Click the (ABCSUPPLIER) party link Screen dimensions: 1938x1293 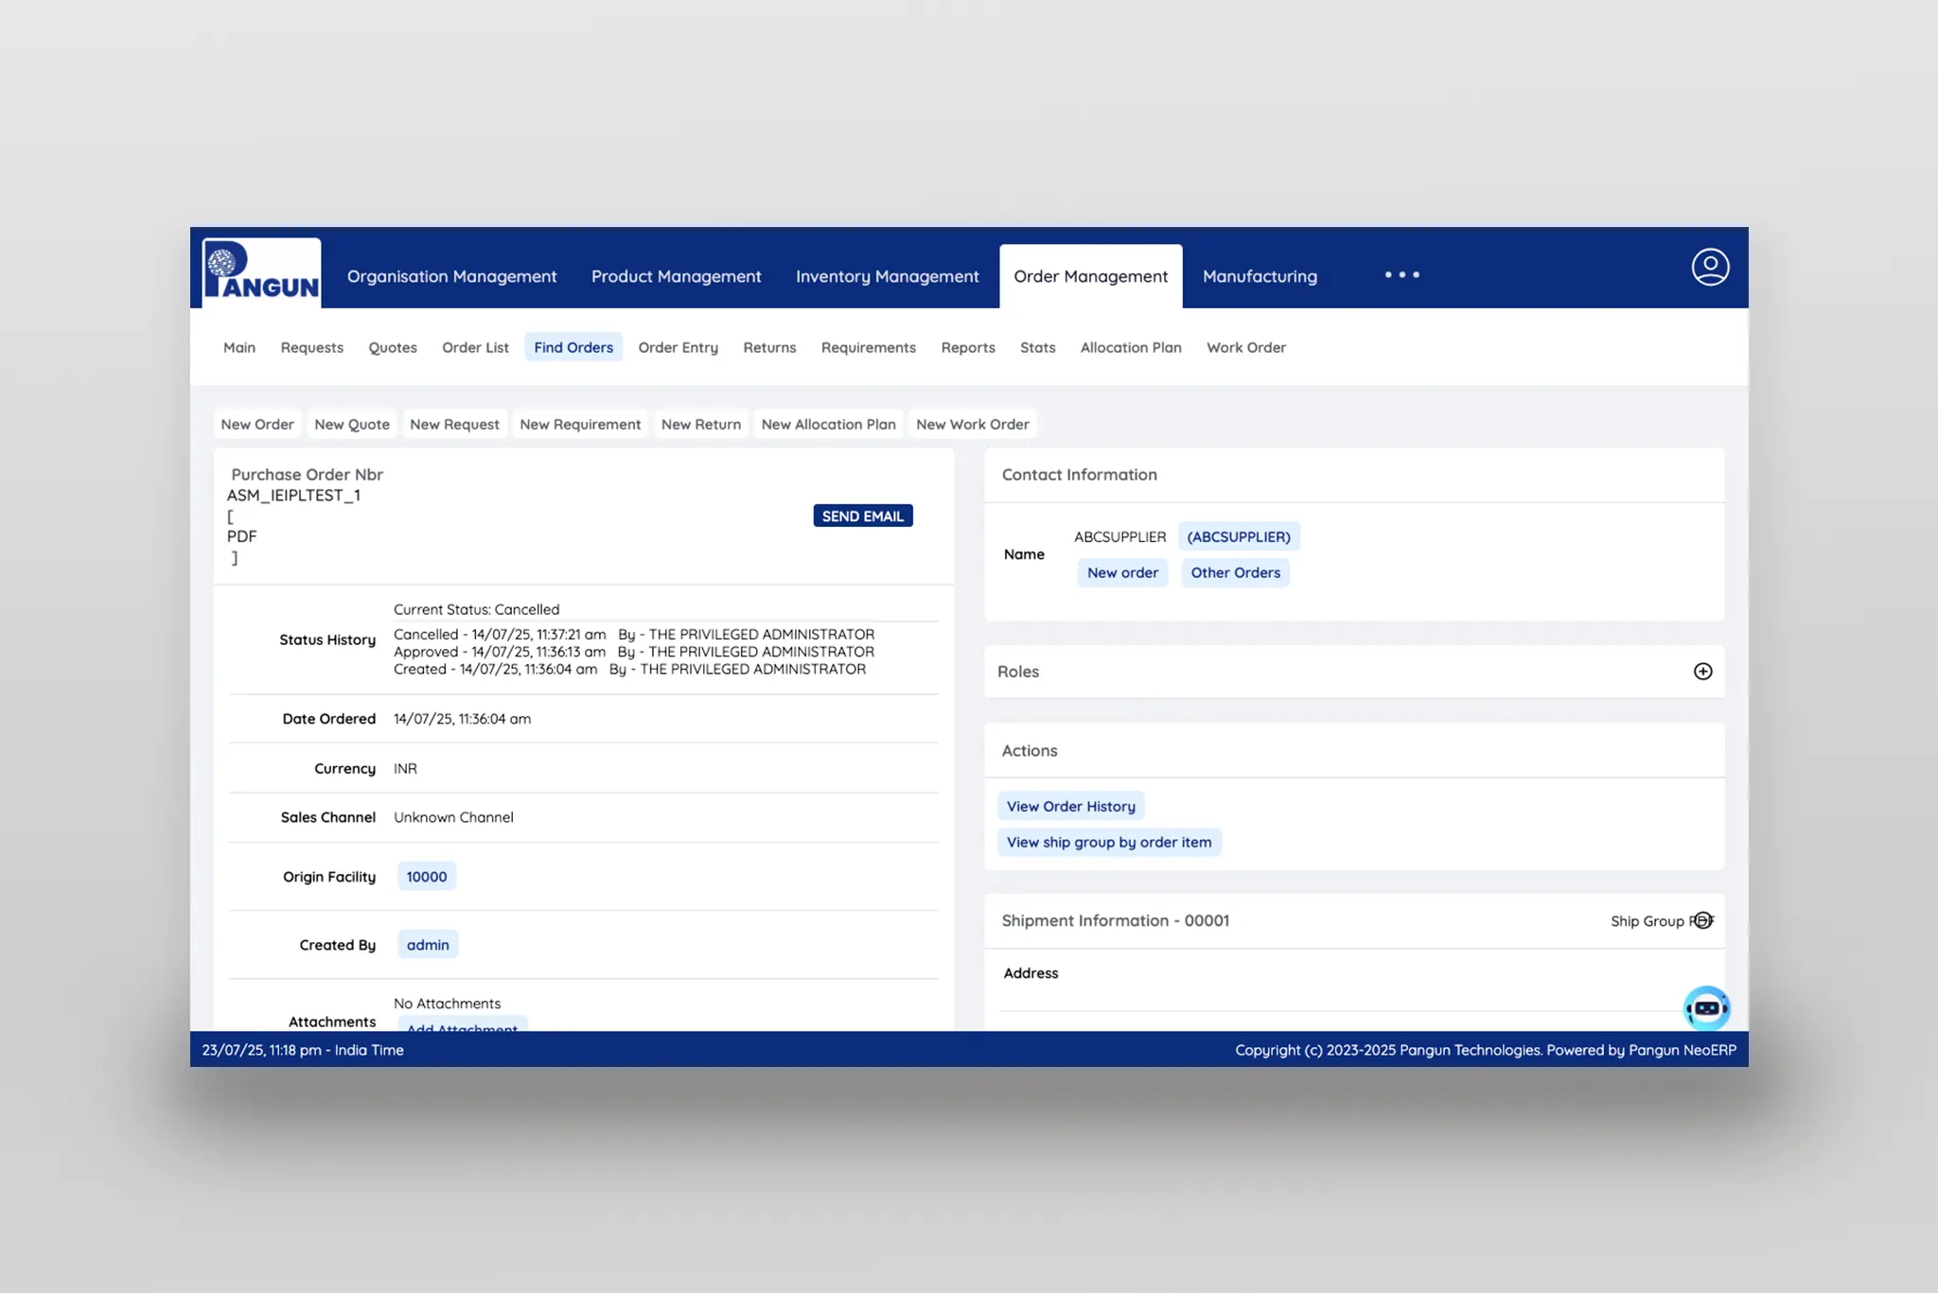coord(1238,537)
